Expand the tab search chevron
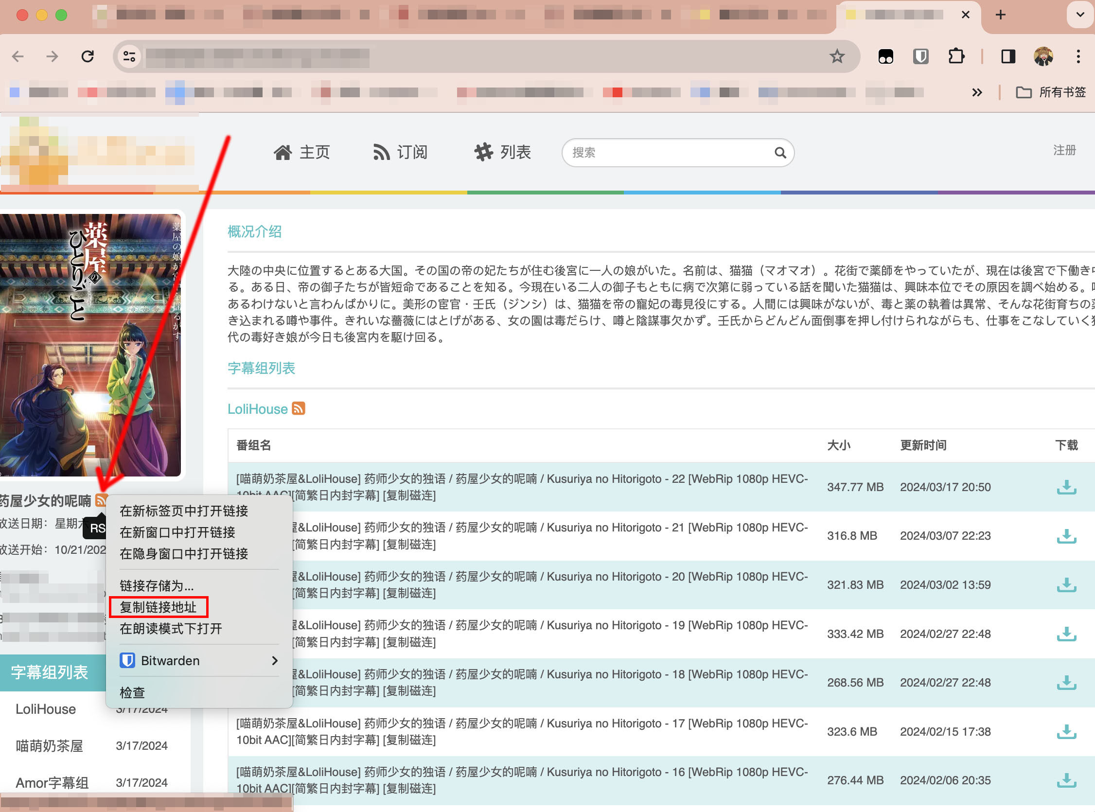Screen dimensions: 1095x812 click(1080, 15)
